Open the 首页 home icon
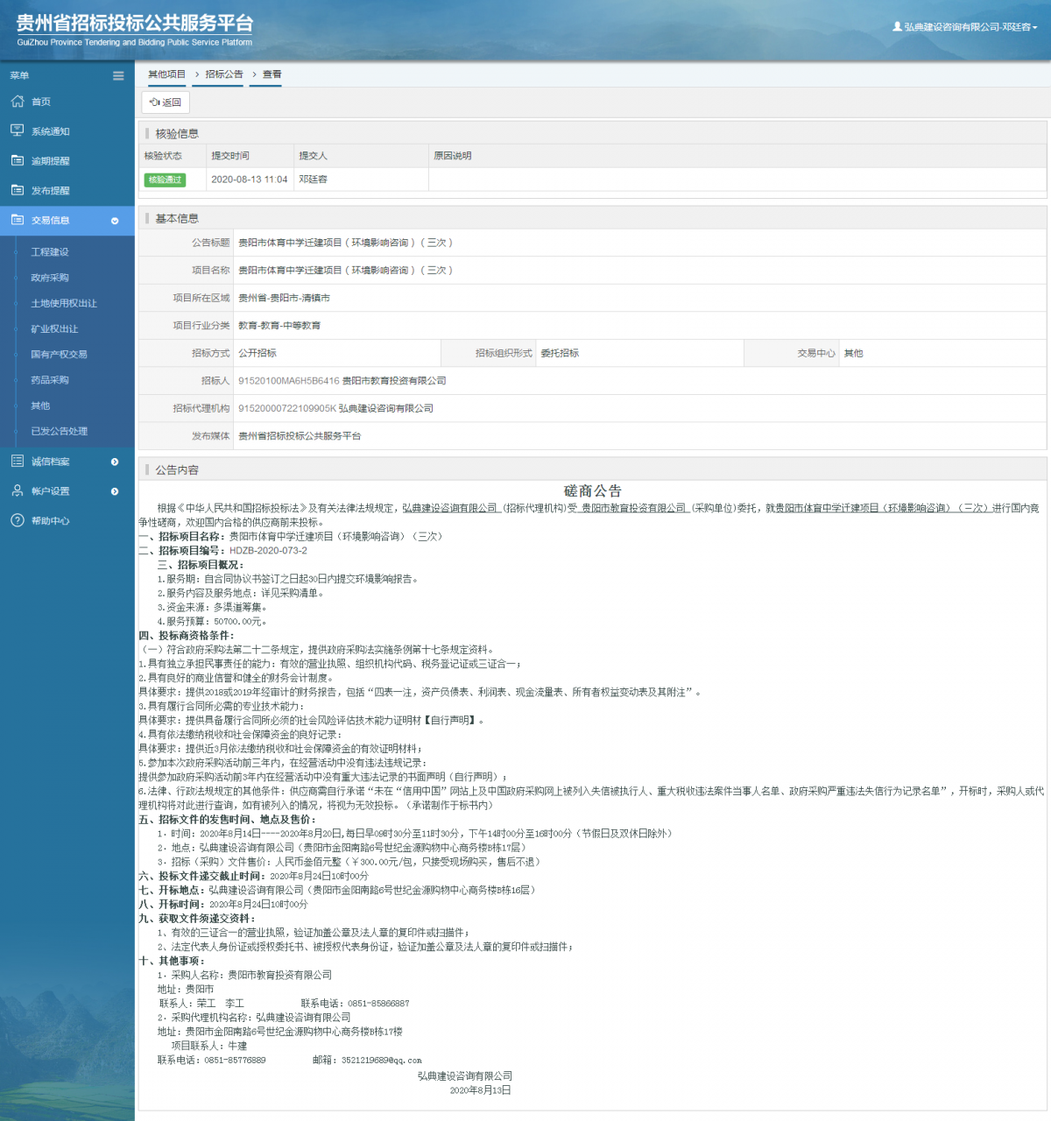1051x1121 pixels. [18, 102]
